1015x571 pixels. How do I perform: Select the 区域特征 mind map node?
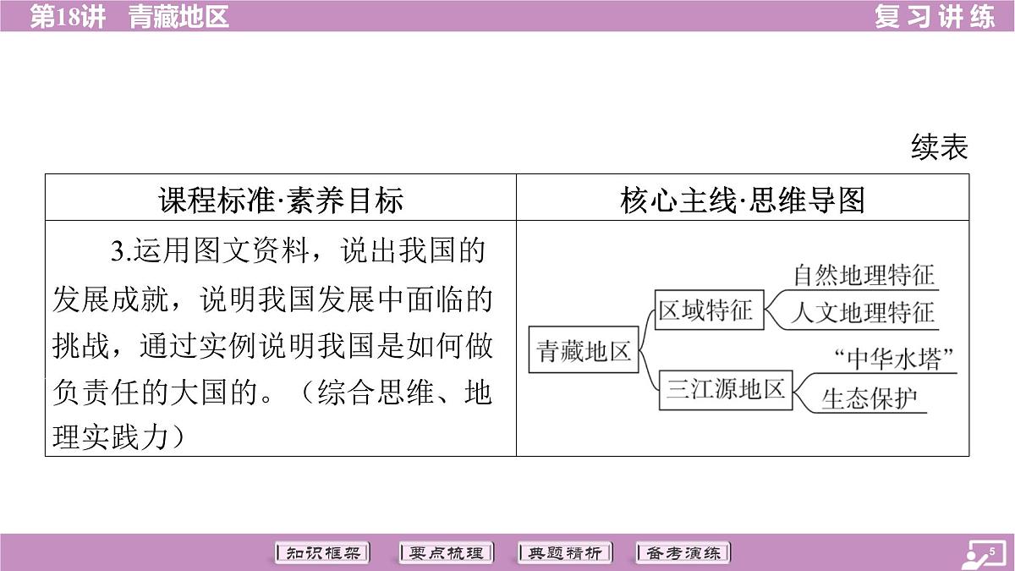click(x=705, y=310)
